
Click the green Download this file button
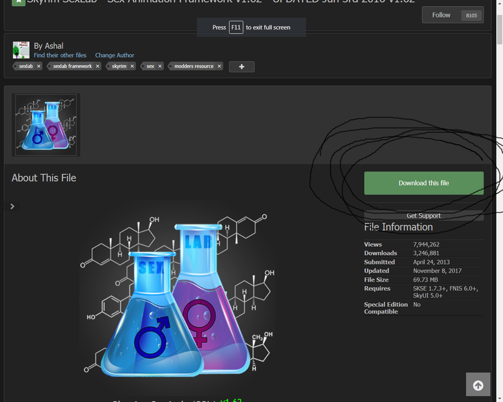pyautogui.click(x=424, y=183)
